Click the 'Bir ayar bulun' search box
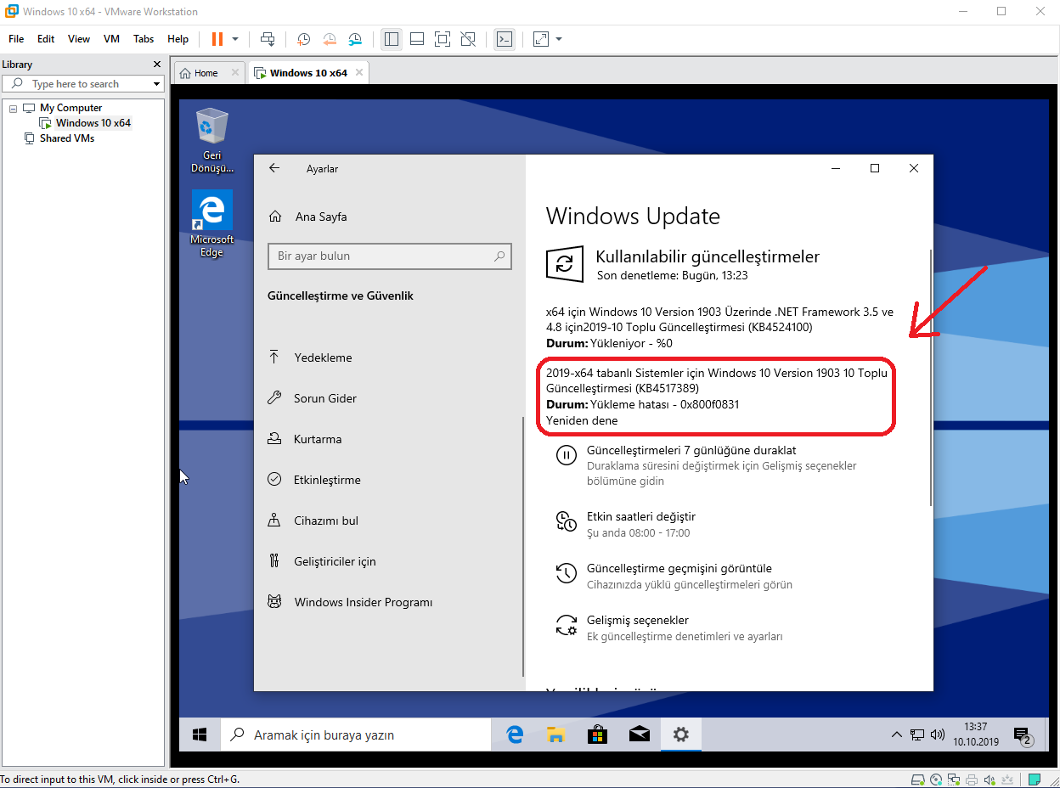This screenshot has width=1060, height=788. tap(390, 256)
